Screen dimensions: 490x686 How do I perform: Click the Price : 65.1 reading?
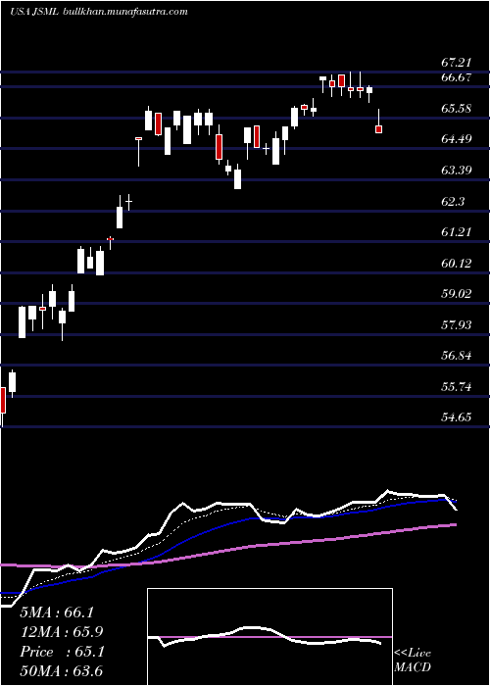coord(62,652)
